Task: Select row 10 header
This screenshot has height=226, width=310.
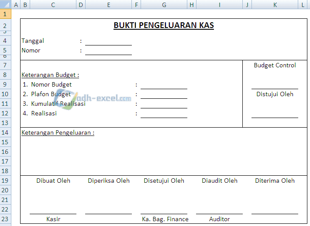Action: click(6, 94)
